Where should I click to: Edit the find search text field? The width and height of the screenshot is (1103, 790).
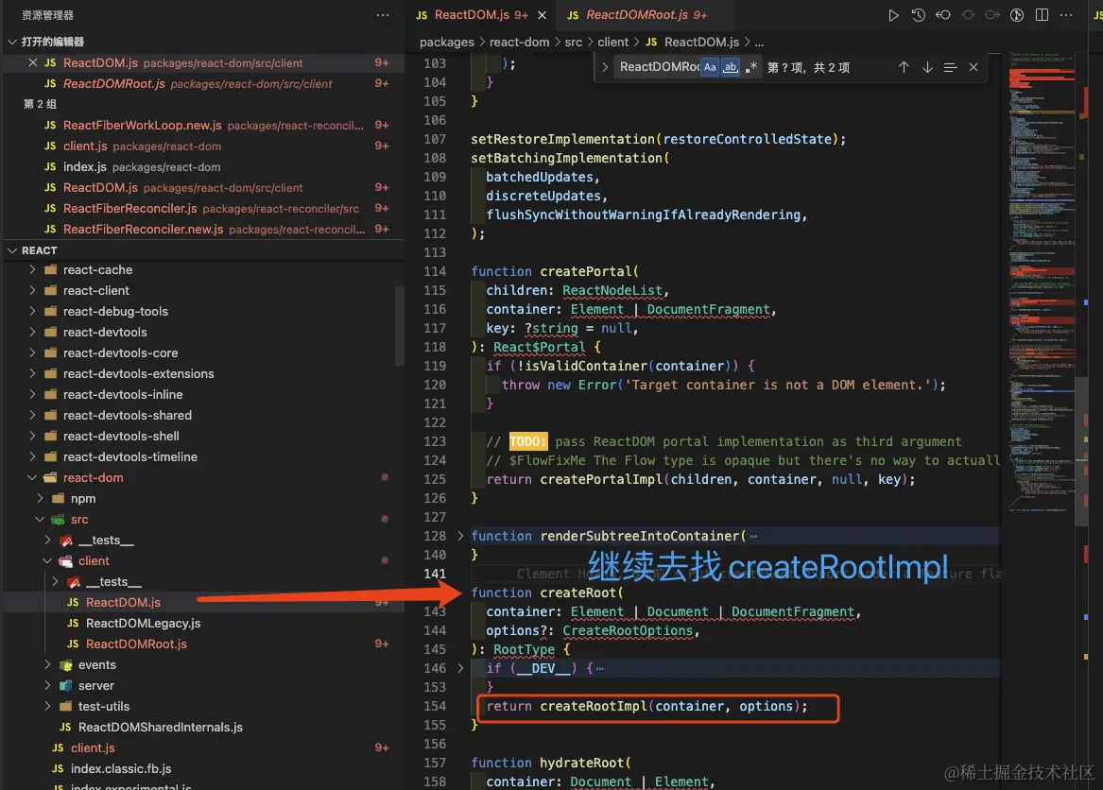(x=659, y=67)
